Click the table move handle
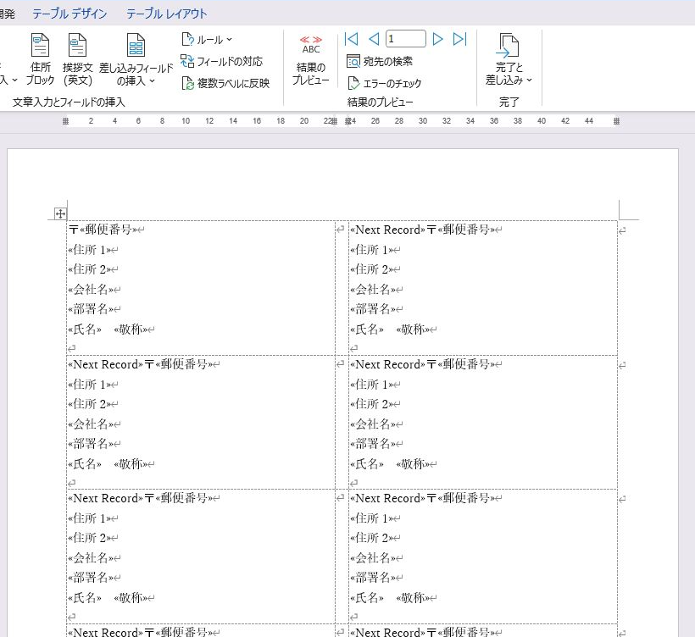The height and width of the screenshot is (637, 695). (x=60, y=214)
